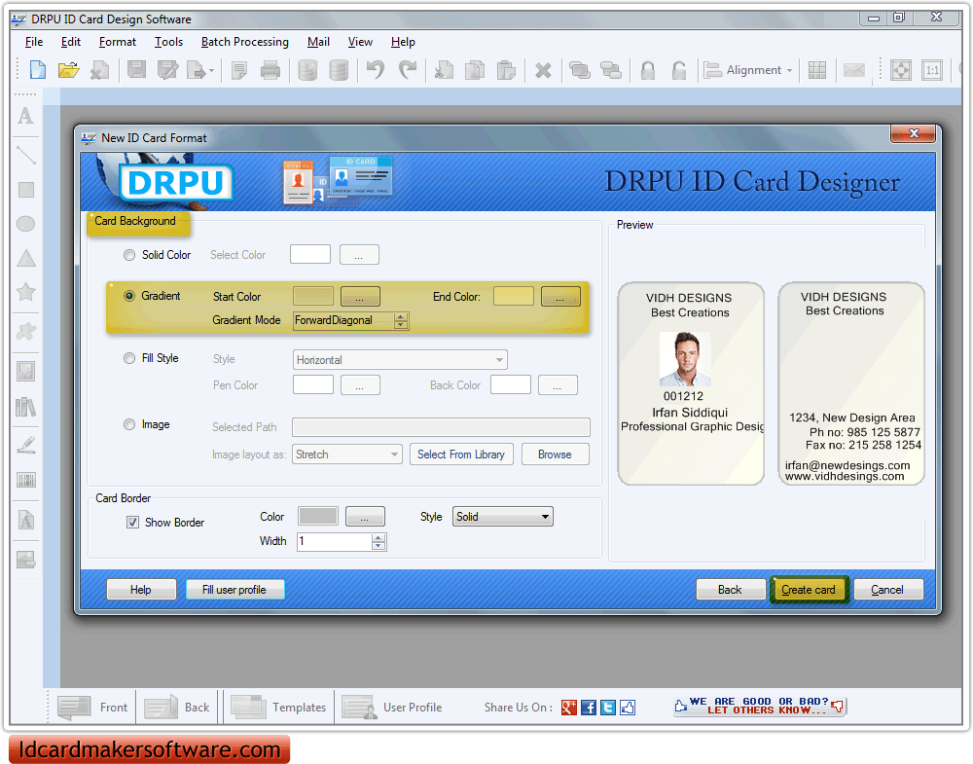Select the Triangle tool in sidebar
Viewport: 973px width, 764px height.
pyautogui.click(x=26, y=258)
